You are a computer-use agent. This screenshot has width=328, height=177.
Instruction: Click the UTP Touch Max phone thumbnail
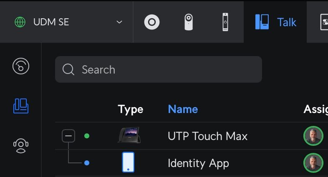pos(129,135)
